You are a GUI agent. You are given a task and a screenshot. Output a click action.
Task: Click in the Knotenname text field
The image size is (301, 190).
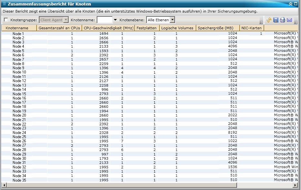tap(104, 20)
